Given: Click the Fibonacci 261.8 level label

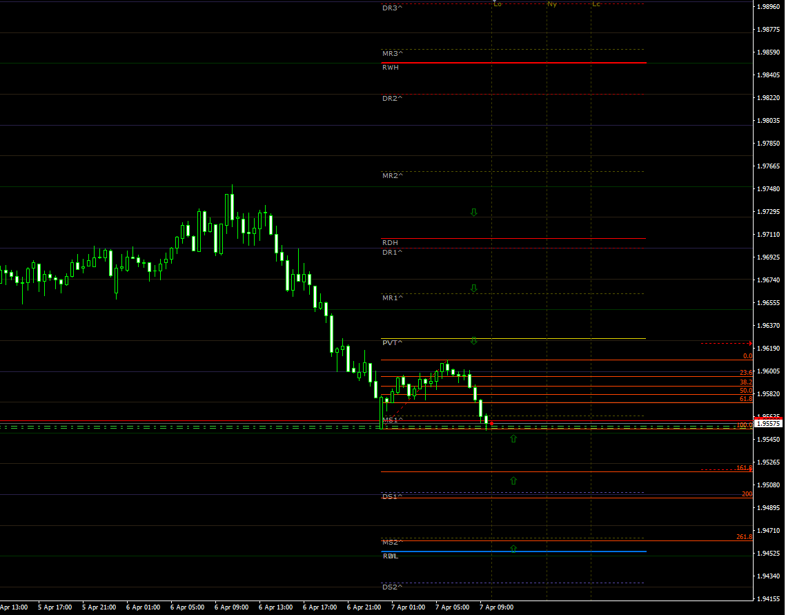Looking at the screenshot, I should coord(745,537).
